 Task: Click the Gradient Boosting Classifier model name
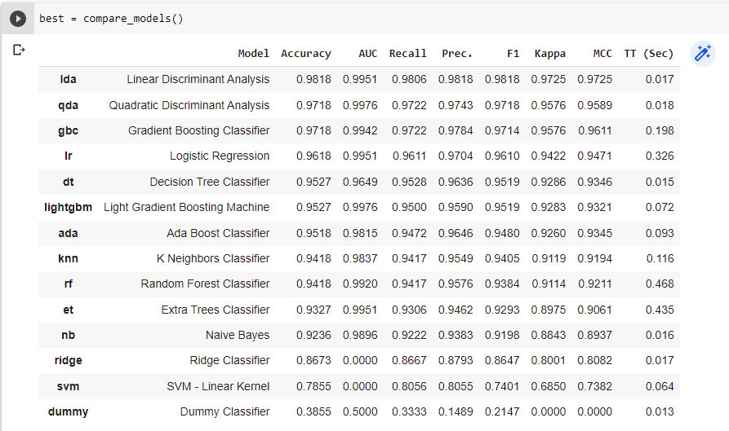198,130
